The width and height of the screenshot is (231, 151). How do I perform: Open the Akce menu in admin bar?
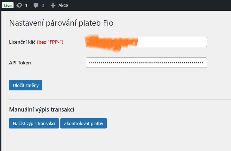pos(63,6)
